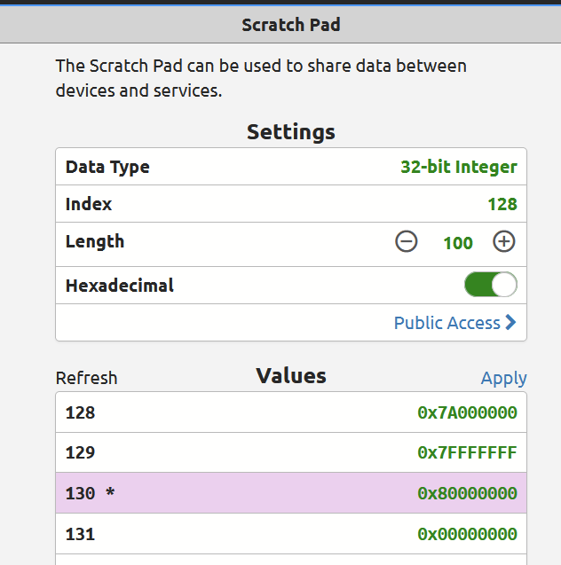Image resolution: width=561 pixels, height=565 pixels.
Task: Edit value 0x7A000000 at index 128
Action: pos(467,412)
